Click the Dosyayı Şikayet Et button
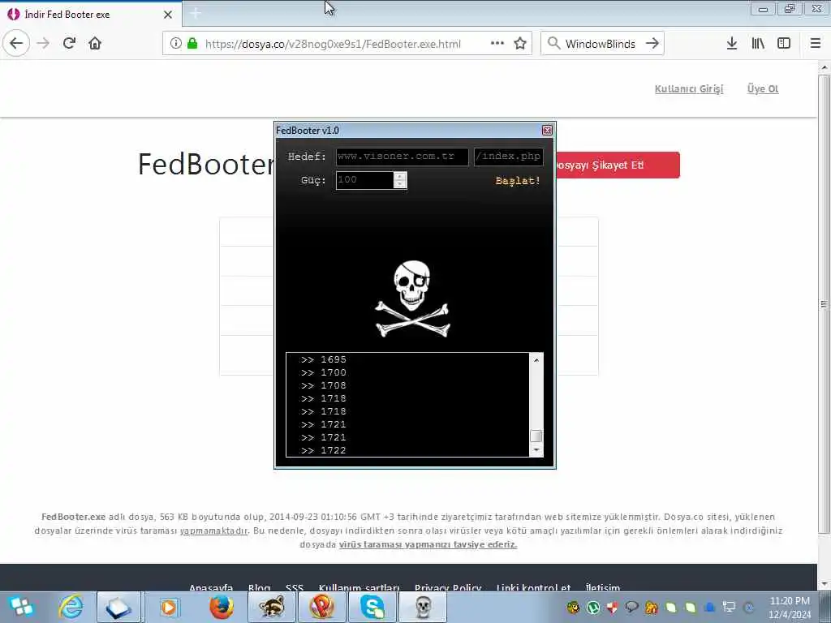 (618, 165)
